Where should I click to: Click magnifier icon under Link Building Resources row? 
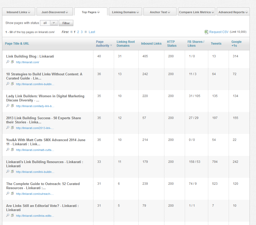(x=8, y=172)
